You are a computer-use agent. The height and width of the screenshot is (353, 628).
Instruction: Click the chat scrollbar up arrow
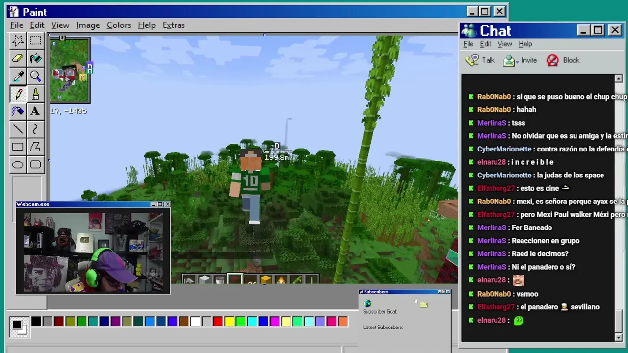click(x=618, y=79)
